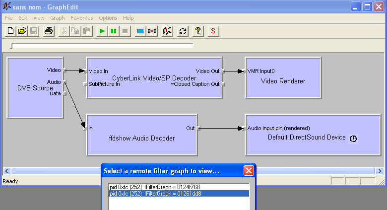This screenshot has height=210, width=387.
Task: Click the SubPicture In pin
Action: coord(85,84)
